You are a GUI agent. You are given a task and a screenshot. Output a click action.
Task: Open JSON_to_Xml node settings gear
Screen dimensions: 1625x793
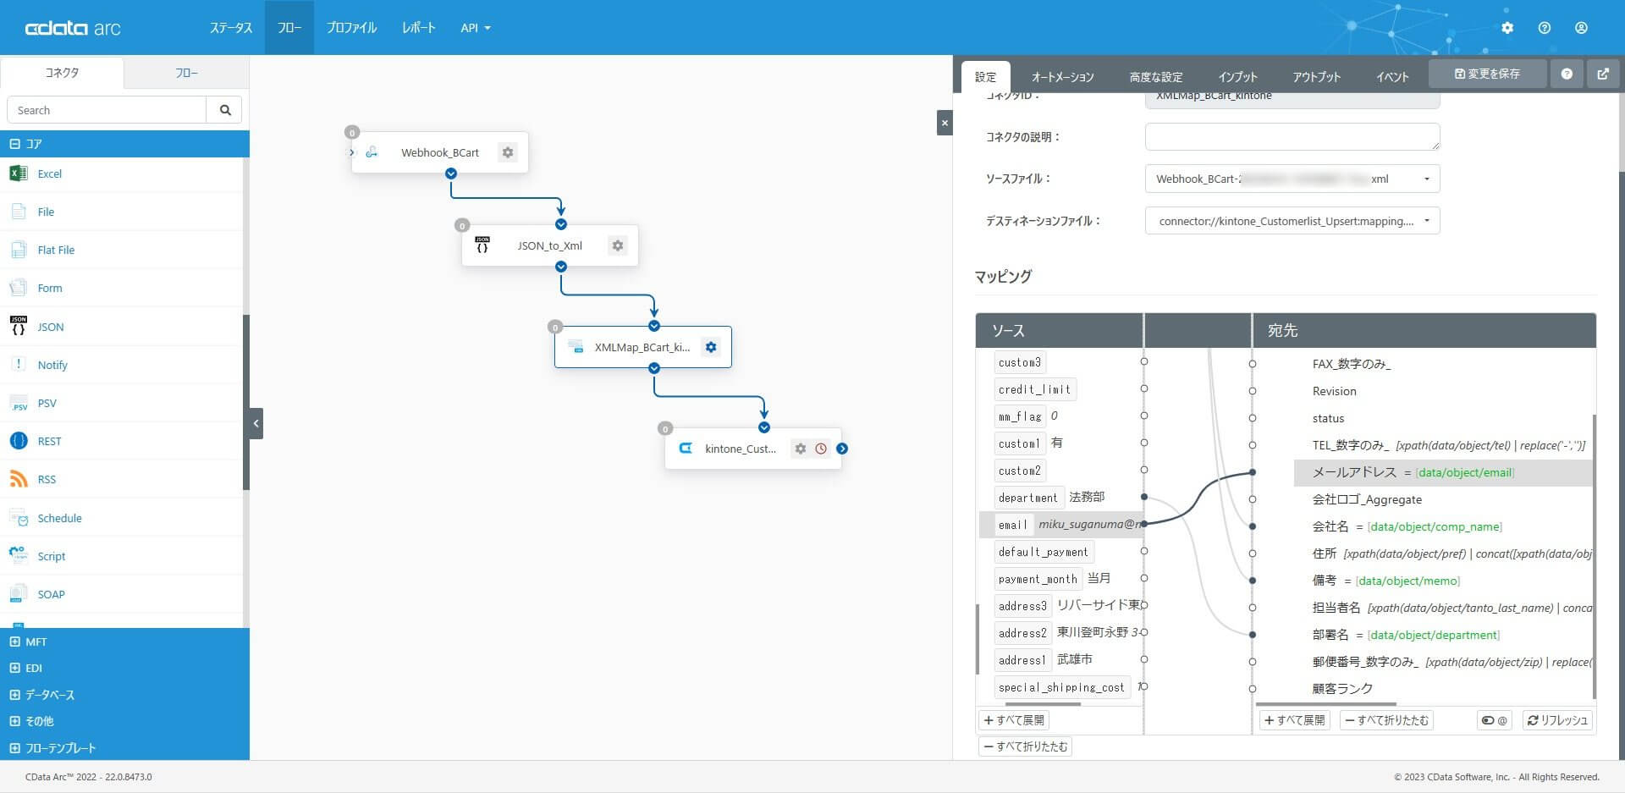618,245
